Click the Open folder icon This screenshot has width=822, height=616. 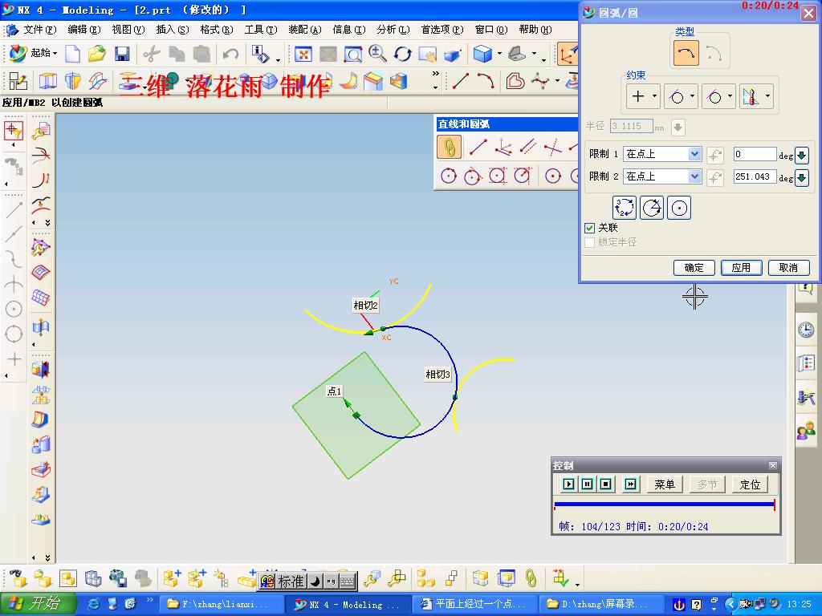97,54
